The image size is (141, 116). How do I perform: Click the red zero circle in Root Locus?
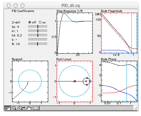[x=86, y=81]
